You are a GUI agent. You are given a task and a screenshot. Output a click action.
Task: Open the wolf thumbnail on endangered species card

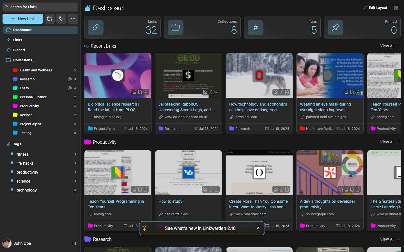(x=259, y=75)
